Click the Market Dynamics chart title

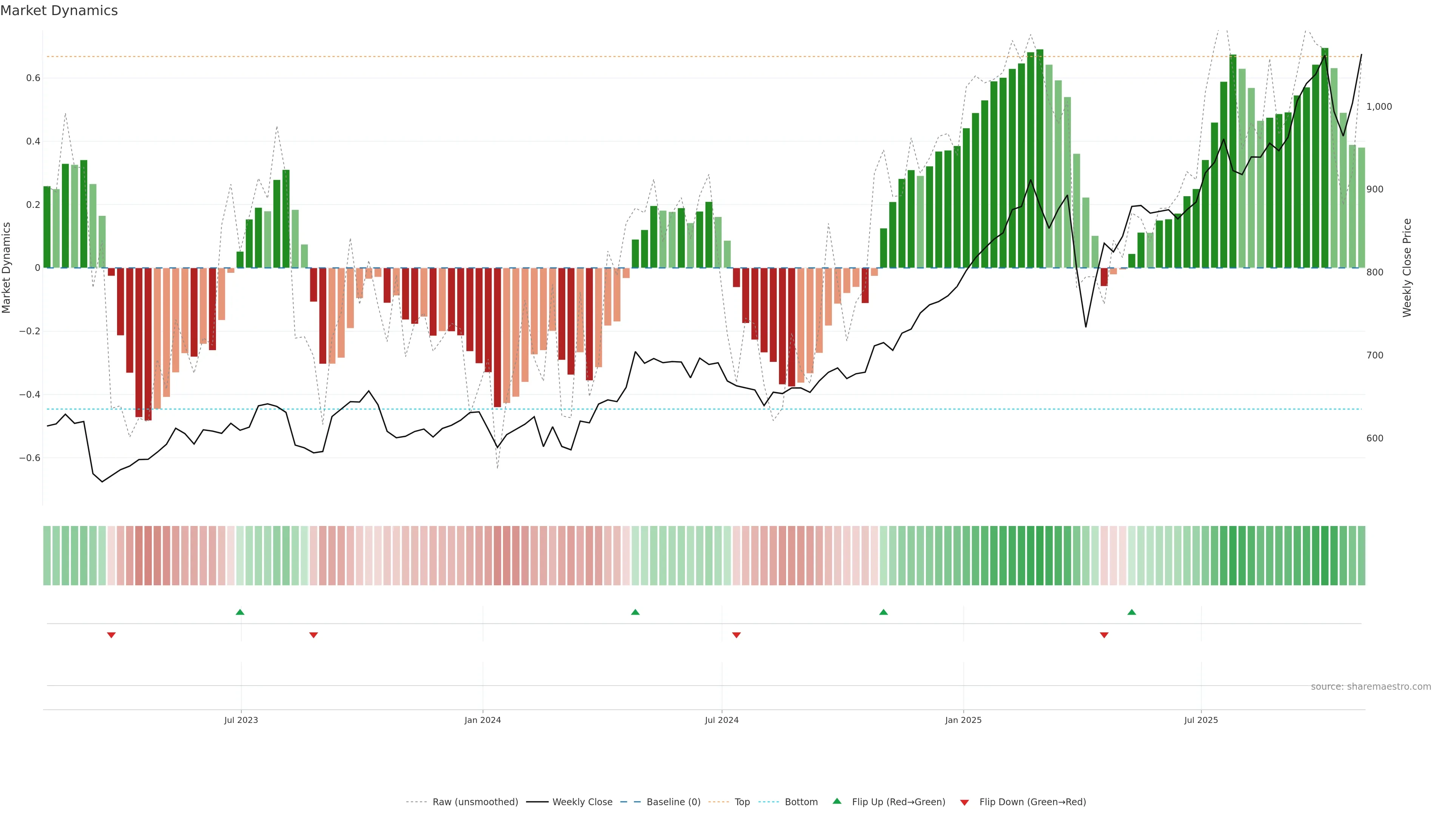click(59, 11)
